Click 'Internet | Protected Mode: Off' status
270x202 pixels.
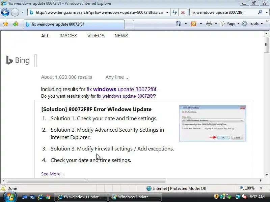177,189
